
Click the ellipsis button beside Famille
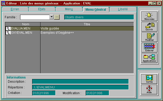coord(57,17)
